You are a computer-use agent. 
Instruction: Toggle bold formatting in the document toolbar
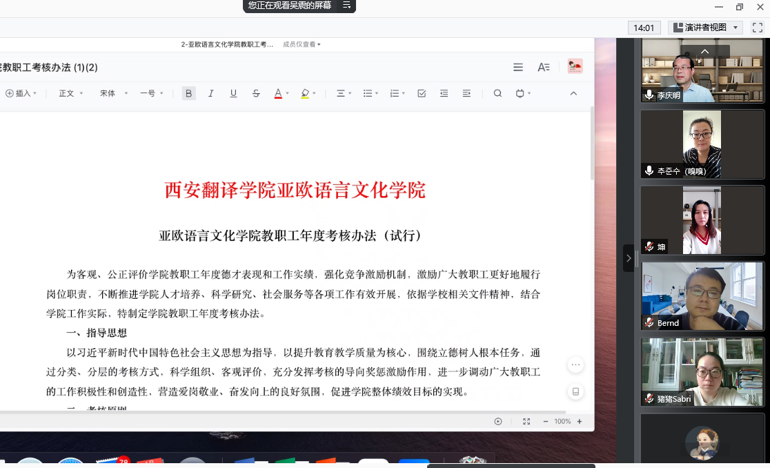189,93
